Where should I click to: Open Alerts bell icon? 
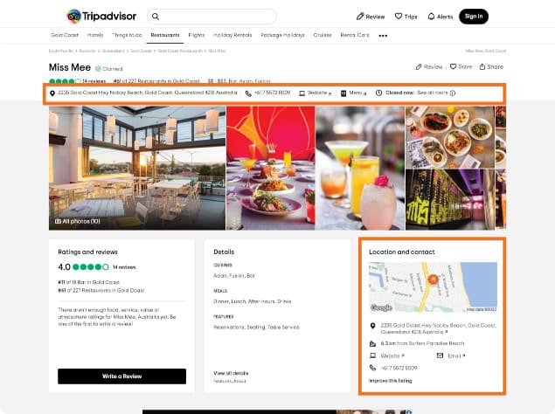(x=431, y=17)
